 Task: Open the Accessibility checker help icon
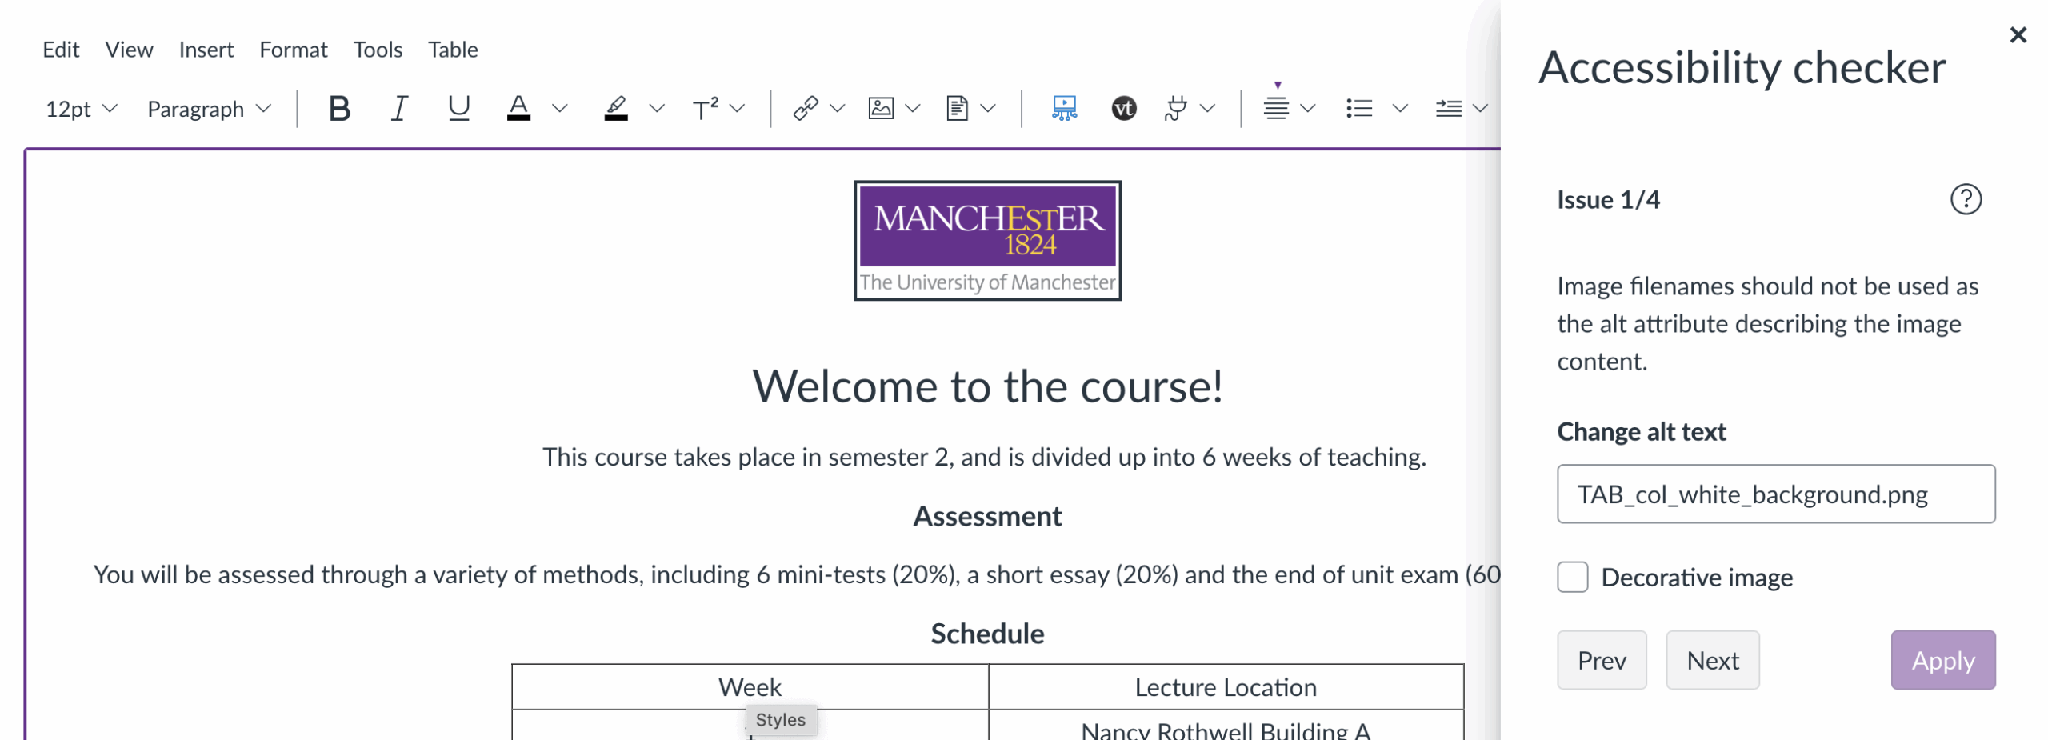[x=1966, y=199]
